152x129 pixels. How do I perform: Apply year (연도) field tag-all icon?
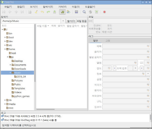109,68
